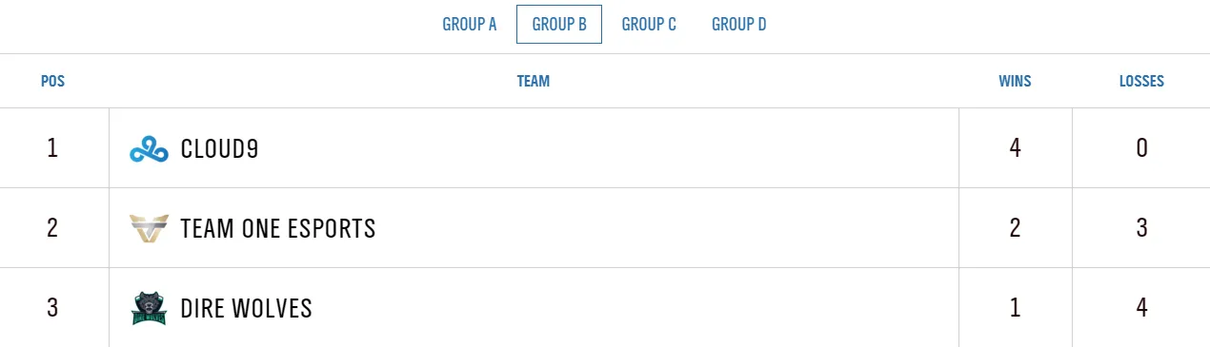Click the TEAM column header

point(534,82)
